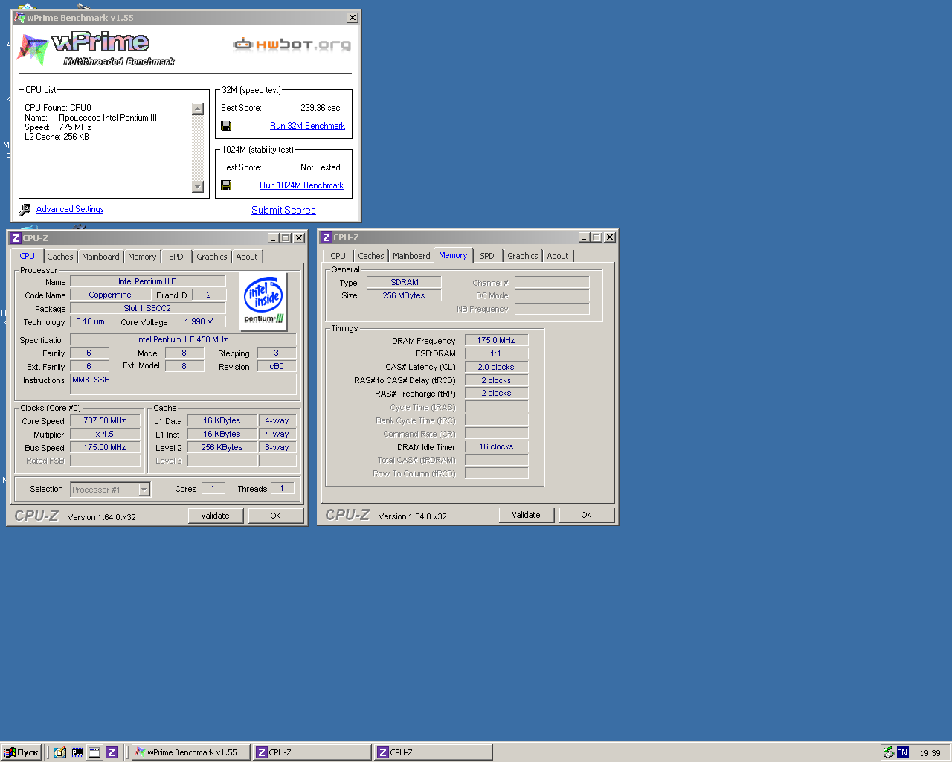Run the 32M Benchmark
The image size is (952, 762).
point(307,126)
